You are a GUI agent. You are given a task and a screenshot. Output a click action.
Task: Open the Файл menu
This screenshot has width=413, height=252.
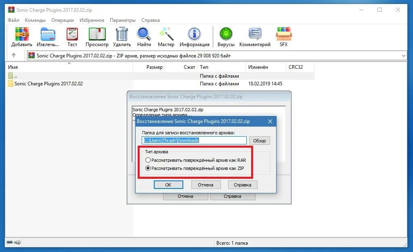pyautogui.click(x=13, y=20)
